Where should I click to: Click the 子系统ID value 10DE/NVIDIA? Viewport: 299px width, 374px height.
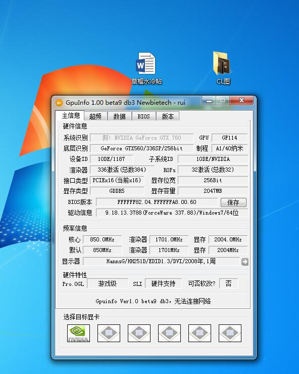(x=213, y=159)
